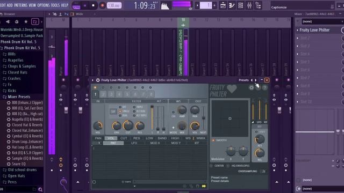Image resolution: width=344 pixels, height=193 pixels.
Task: Click the record button
Action: pos(102,5)
